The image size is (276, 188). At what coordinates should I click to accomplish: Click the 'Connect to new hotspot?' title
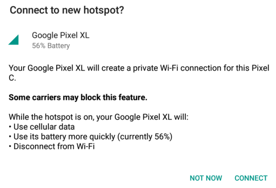67,10
